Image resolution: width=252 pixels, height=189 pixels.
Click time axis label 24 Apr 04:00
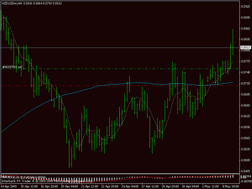[130, 187]
